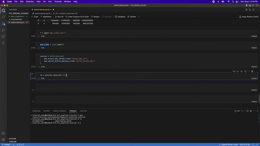Collapse ETL_PIPELINE_TUTORIAL folder

click(x=19, y=13)
